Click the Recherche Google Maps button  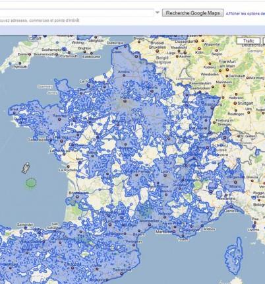[192, 13]
